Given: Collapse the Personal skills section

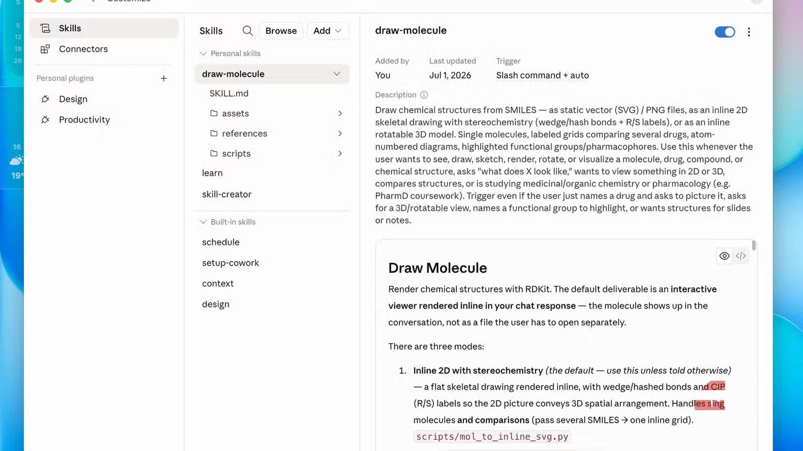Looking at the screenshot, I should point(203,53).
